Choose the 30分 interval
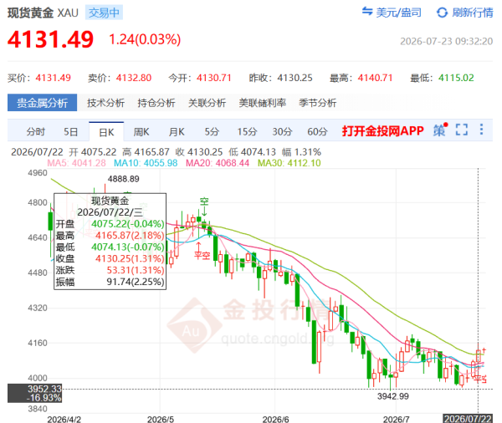 click(x=282, y=131)
